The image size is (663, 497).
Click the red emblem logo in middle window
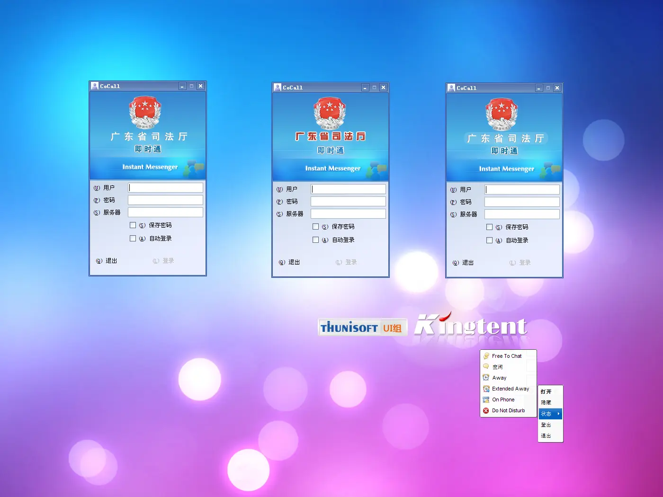(330, 113)
